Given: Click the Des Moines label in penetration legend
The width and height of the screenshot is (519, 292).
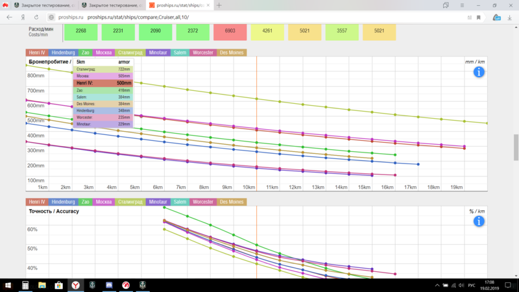Looking at the screenshot, I should click(231, 53).
